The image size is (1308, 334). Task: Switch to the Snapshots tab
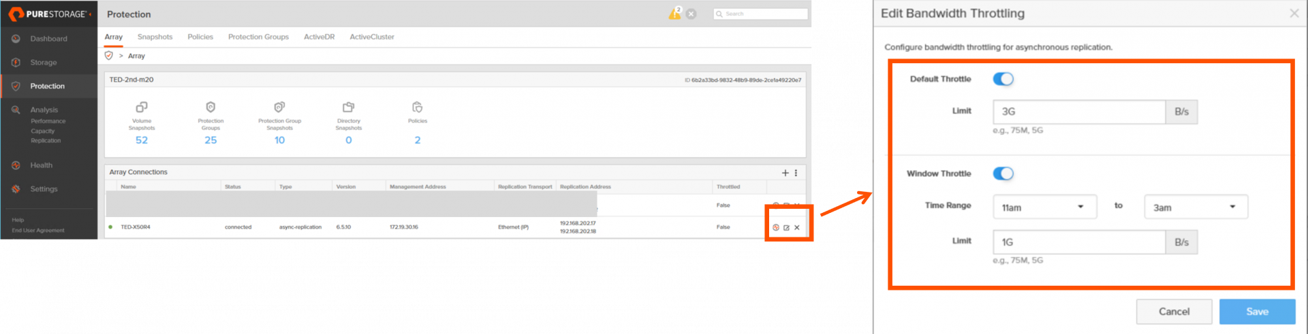point(155,37)
